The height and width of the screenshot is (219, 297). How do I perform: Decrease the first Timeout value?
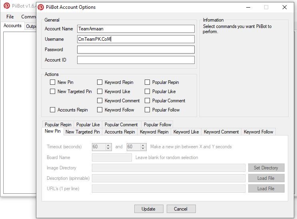pyautogui.click(x=108, y=149)
